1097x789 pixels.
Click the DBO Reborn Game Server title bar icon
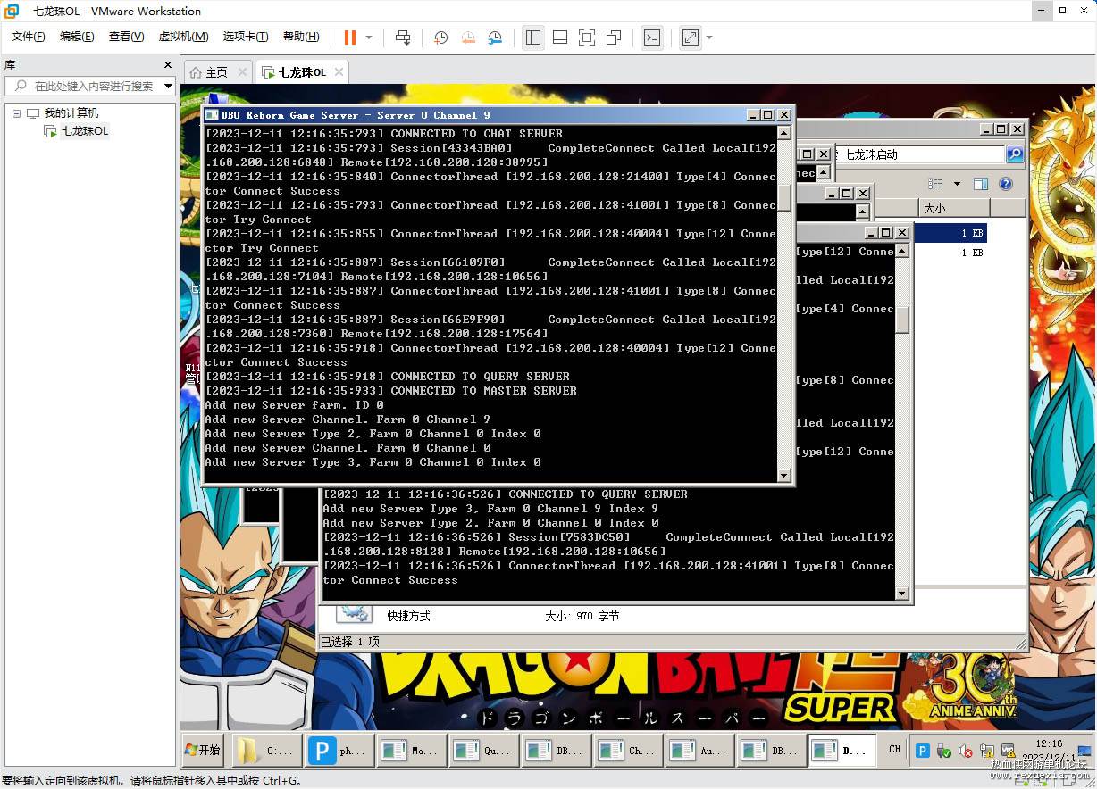click(212, 115)
